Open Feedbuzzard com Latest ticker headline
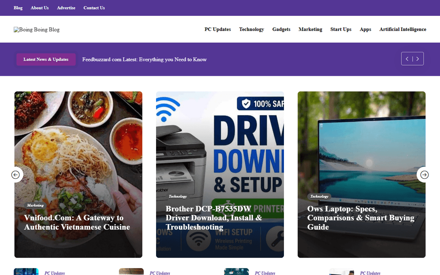 point(144,59)
